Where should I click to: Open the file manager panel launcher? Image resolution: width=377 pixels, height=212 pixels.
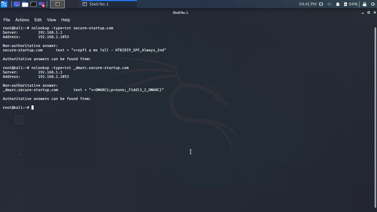tap(25, 4)
